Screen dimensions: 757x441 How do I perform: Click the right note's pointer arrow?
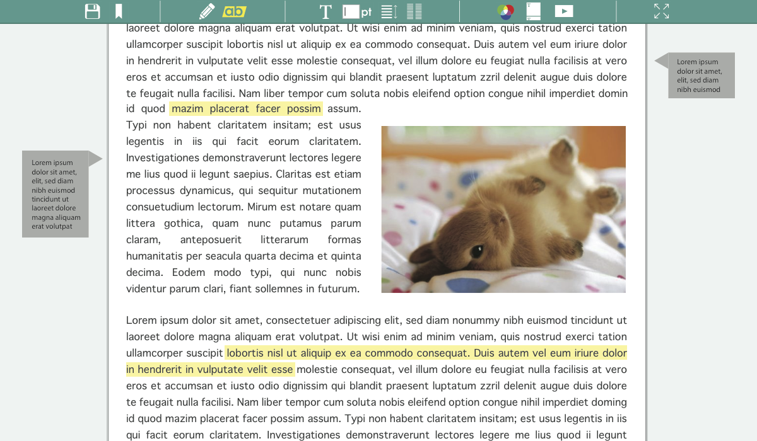click(x=662, y=60)
